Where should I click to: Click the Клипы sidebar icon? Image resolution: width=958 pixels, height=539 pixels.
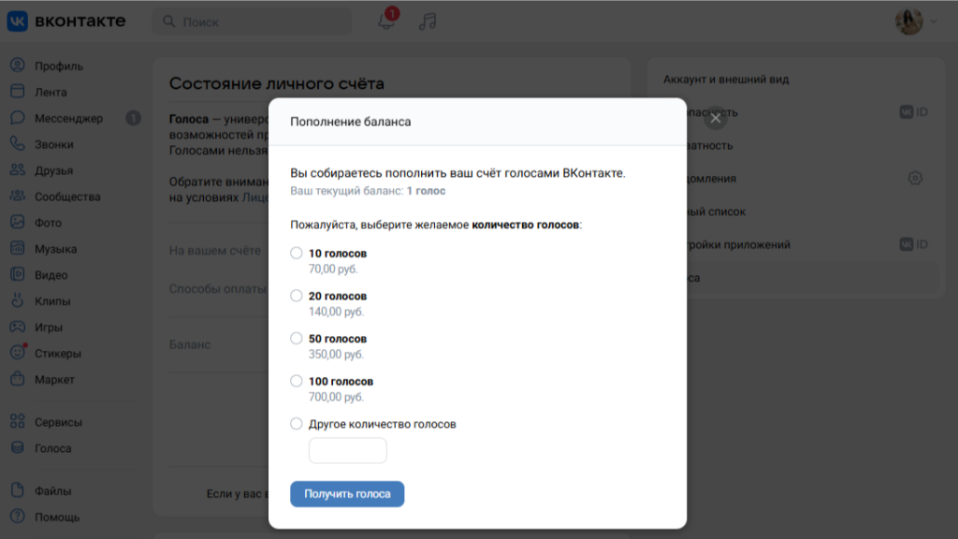pos(17,300)
